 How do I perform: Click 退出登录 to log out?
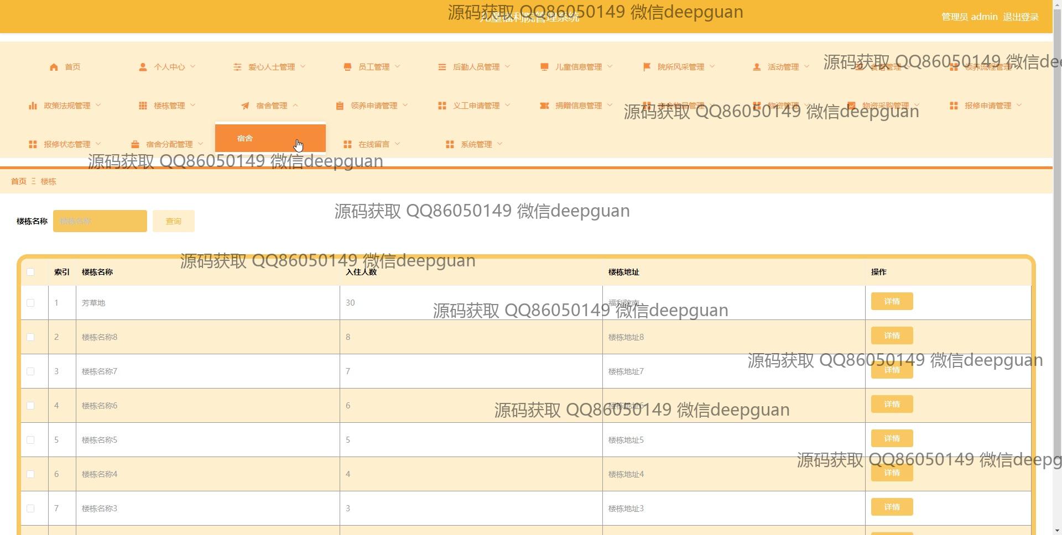tap(1021, 17)
